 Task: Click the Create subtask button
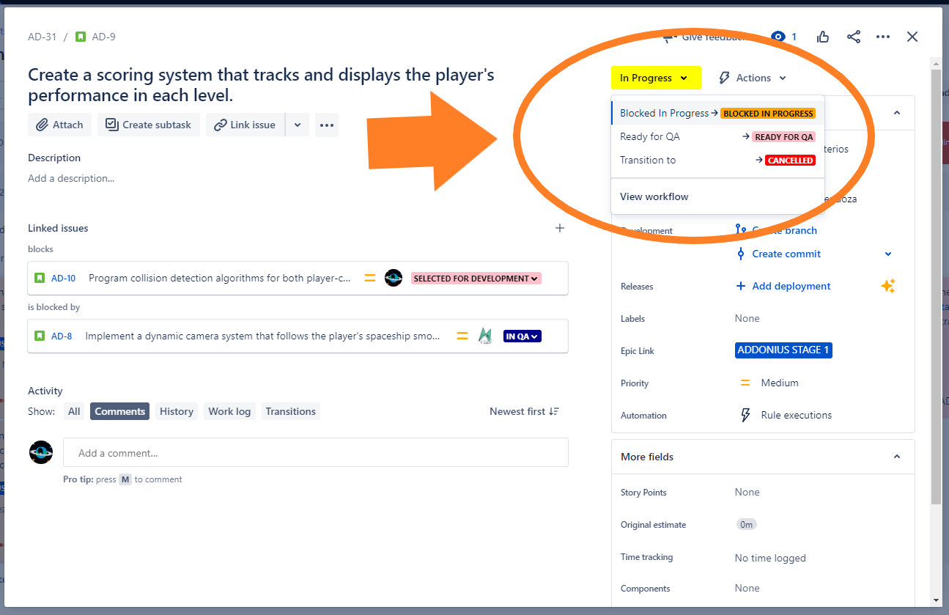pyautogui.click(x=148, y=125)
